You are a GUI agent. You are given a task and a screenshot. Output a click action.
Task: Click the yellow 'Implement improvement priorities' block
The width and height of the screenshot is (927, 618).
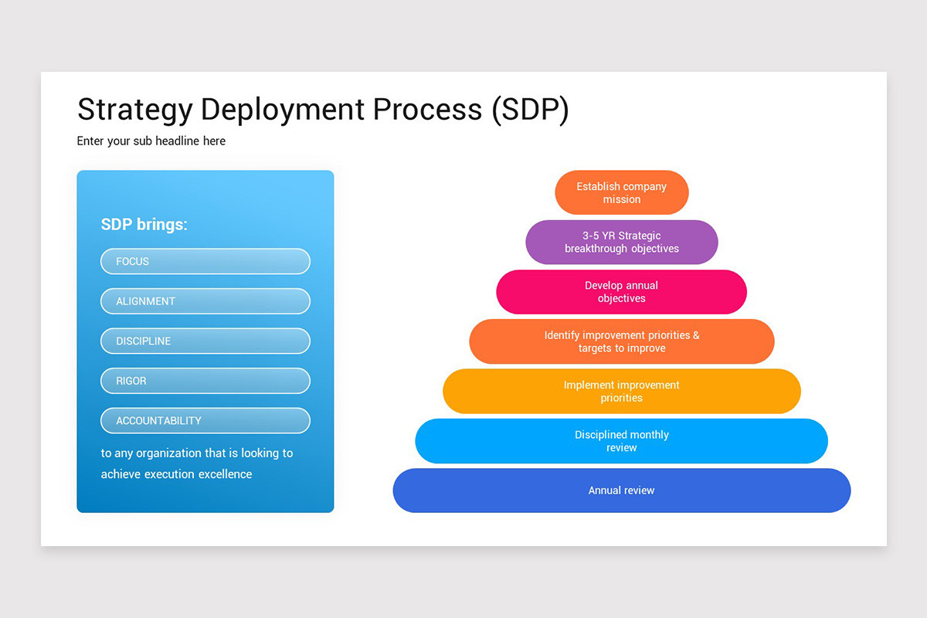[x=621, y=391]
